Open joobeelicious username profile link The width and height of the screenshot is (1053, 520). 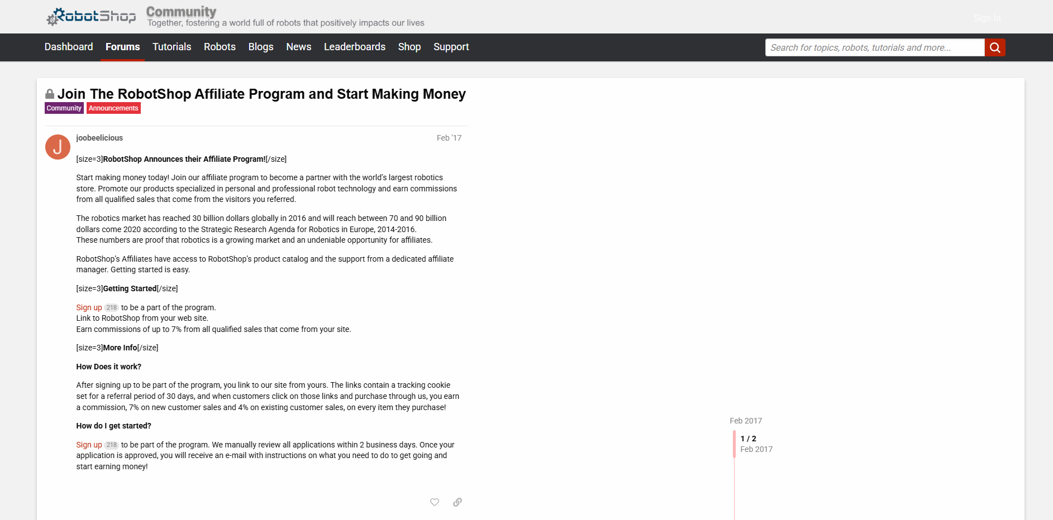tap(99, 138)
